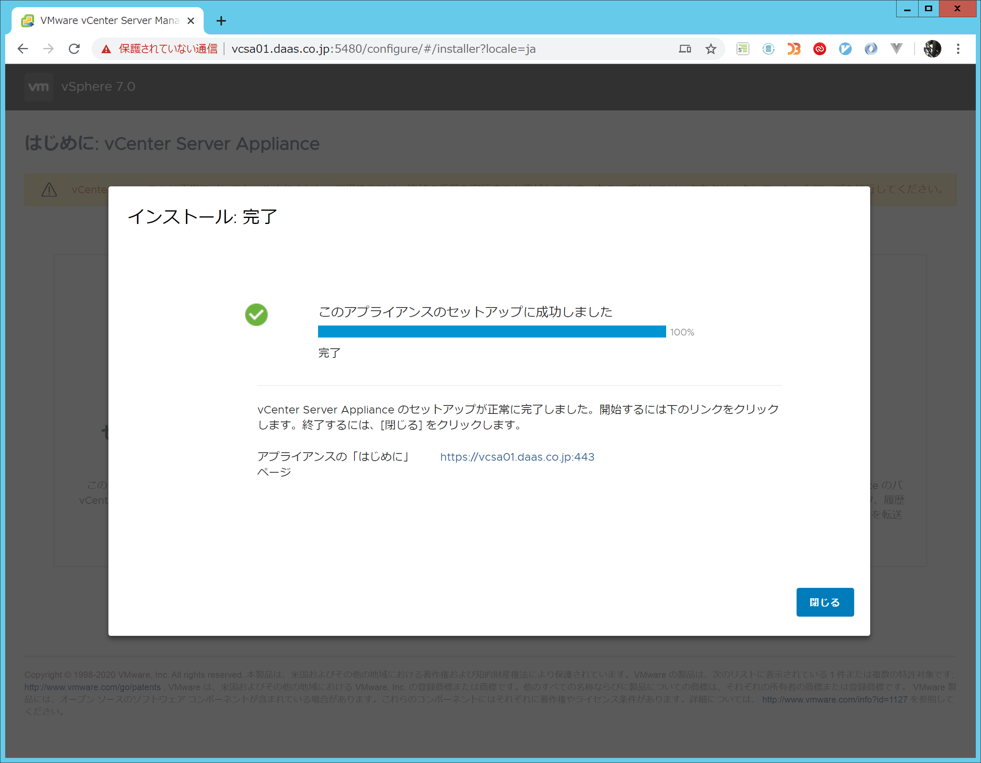Click the インストール: 完了 dialog title
This screenshot has width=981, height=763.
202,217
